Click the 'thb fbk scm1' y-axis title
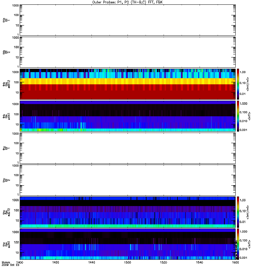The height and width of the screenshot is (272, 255). [6, 116]
